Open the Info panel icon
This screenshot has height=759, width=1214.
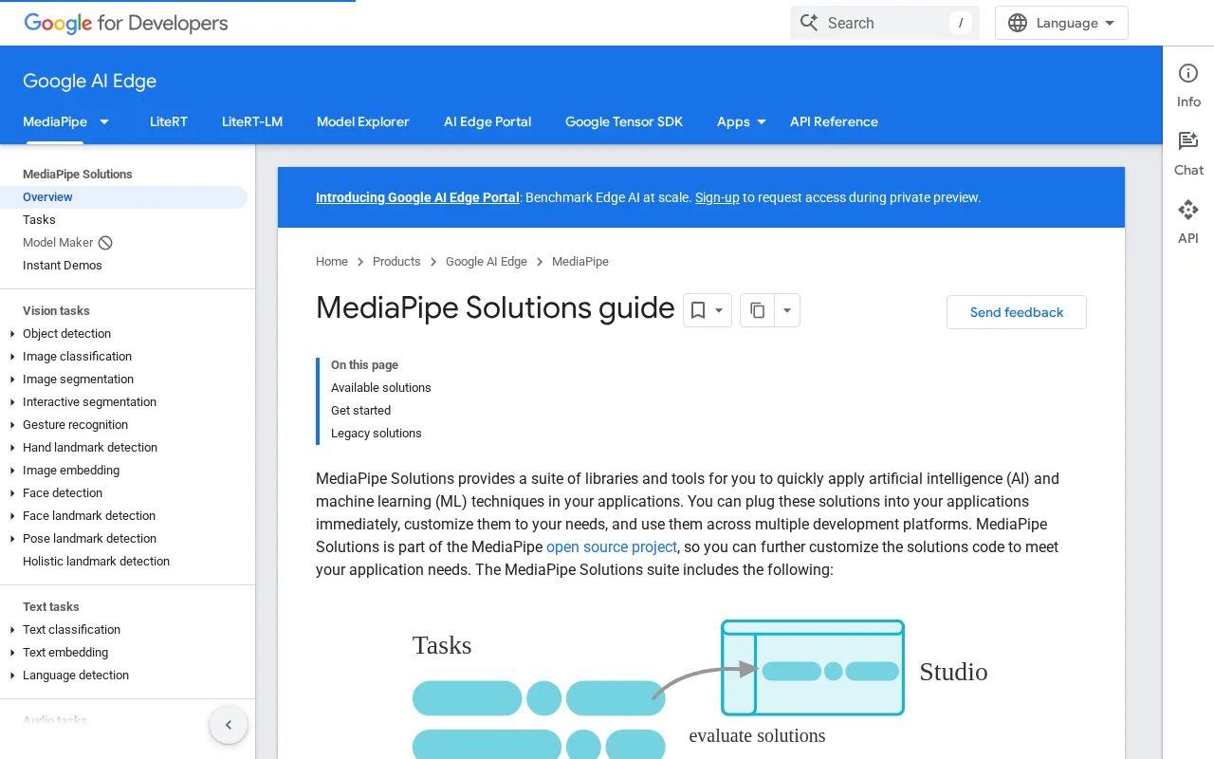(x=1188, y=73)
